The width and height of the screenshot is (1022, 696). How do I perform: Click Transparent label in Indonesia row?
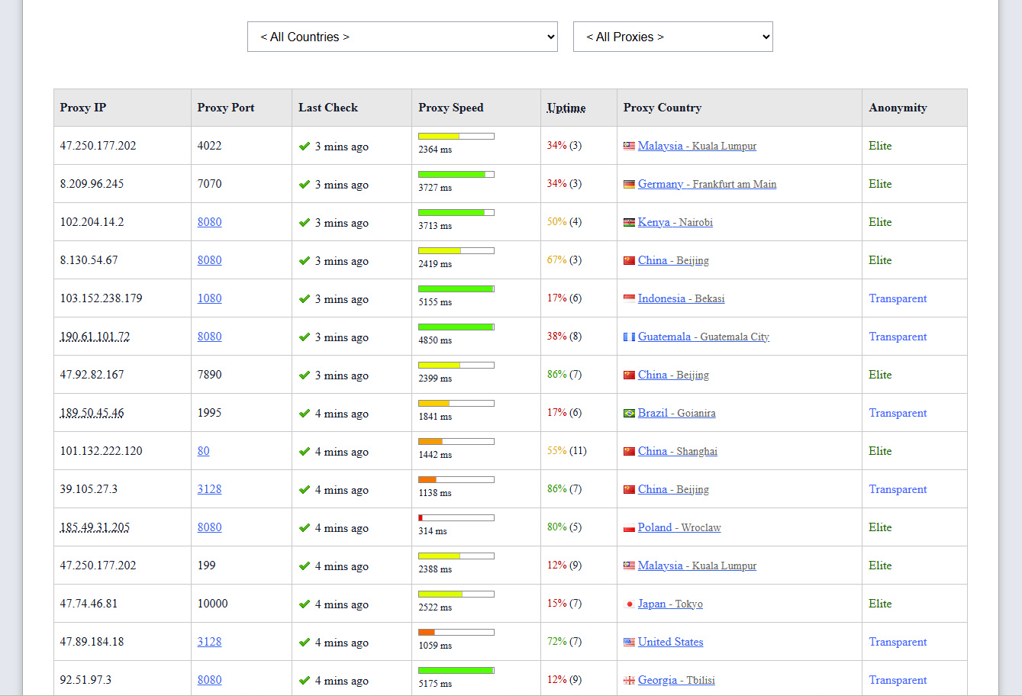click(898, 298)
